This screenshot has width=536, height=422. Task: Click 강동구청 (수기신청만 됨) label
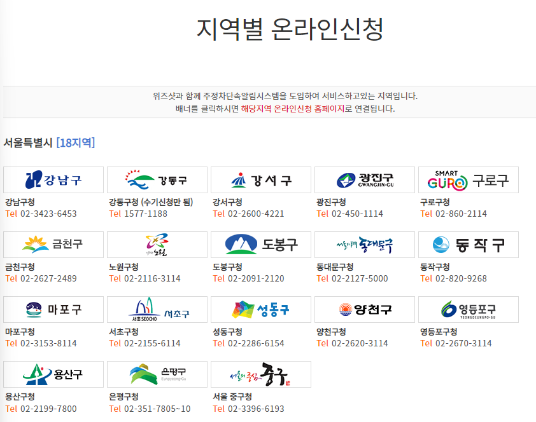[151, 202]
